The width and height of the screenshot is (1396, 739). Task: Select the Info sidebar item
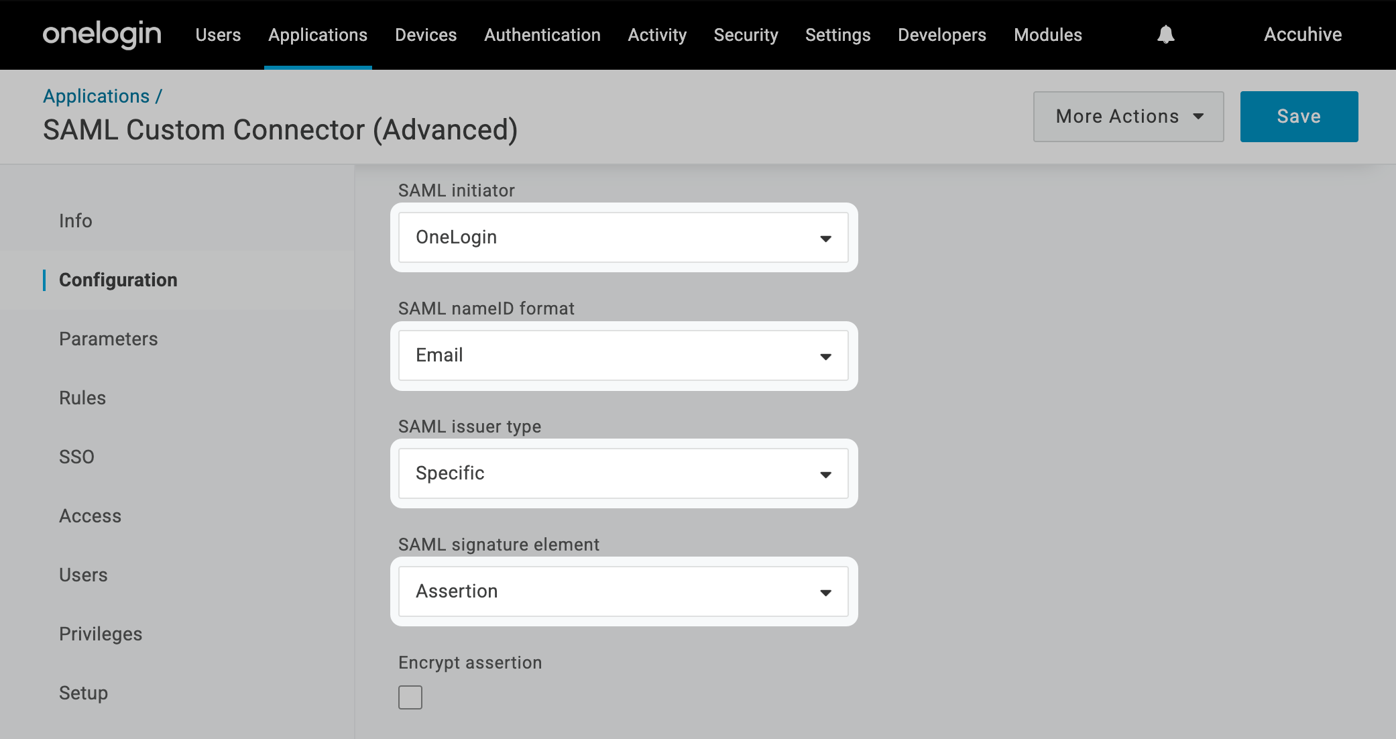click(76, 221)
